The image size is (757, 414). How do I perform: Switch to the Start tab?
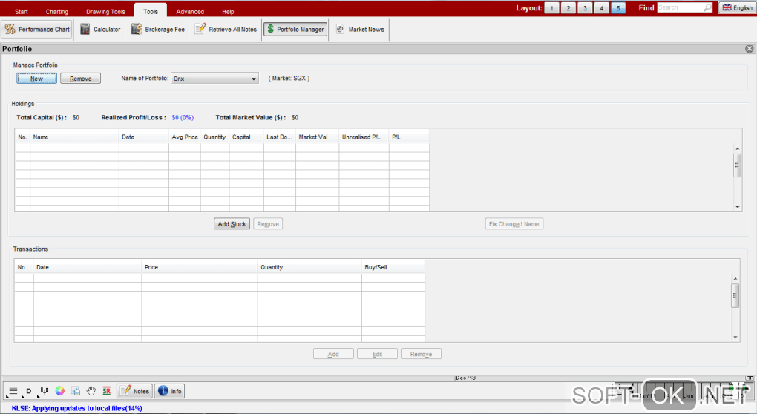22,12
